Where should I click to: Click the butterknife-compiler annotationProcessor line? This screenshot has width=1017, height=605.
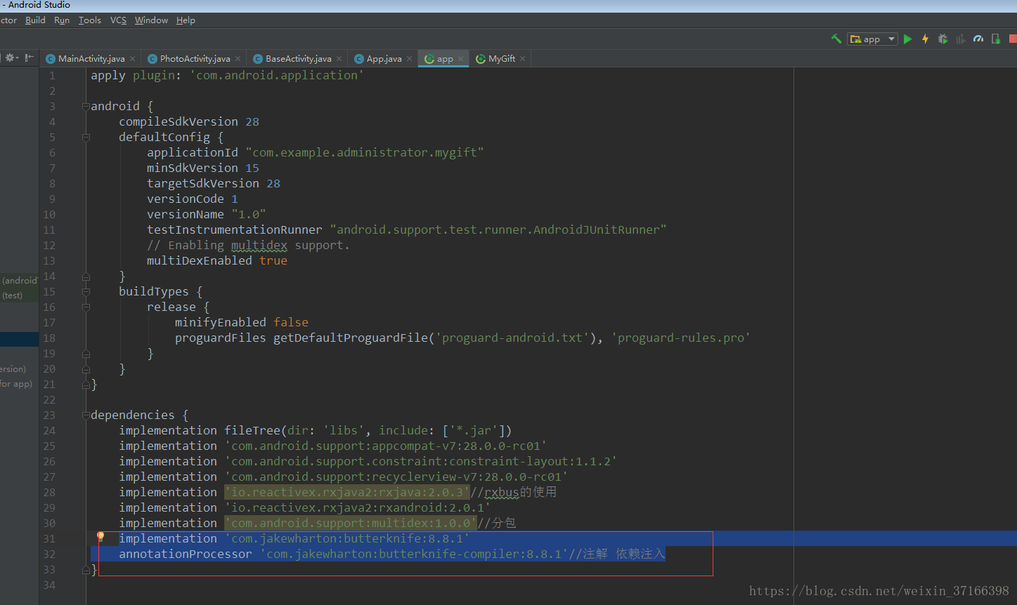pos(392,554)
